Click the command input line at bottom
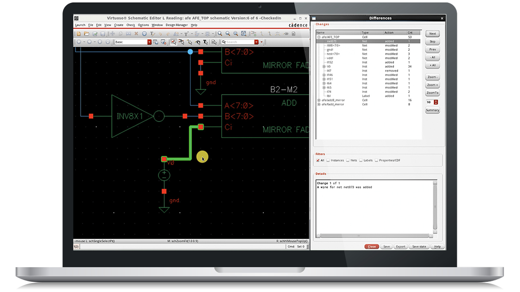The width and height of the screenshot is (520, 292). [182, 247]
